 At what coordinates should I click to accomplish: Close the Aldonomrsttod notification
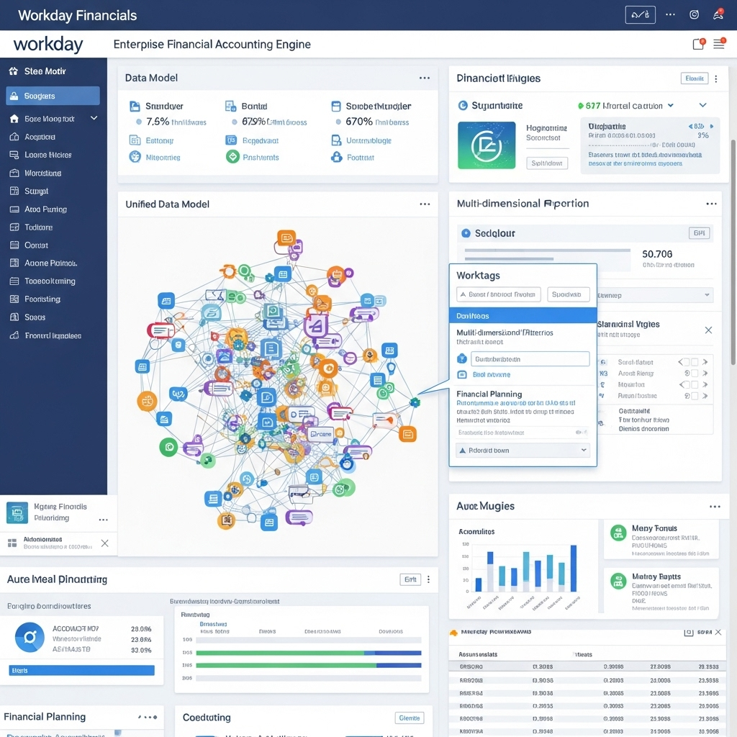pyautogui.click(x=105, y=543)
